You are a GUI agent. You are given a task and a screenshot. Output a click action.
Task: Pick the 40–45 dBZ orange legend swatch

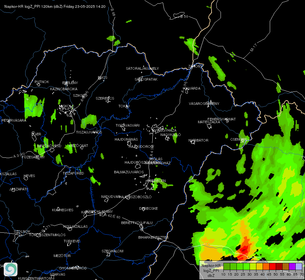pyautogui.click(x=266, y=266)
